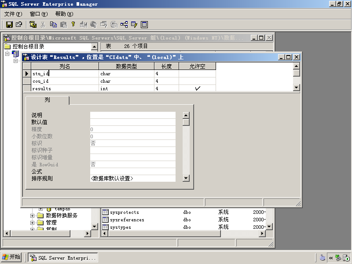Click the 数据类型 column header

tap(126, 66)
